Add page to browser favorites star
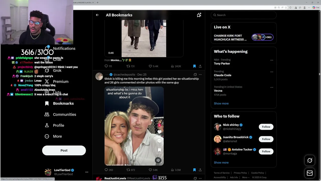 coord(286,8)
